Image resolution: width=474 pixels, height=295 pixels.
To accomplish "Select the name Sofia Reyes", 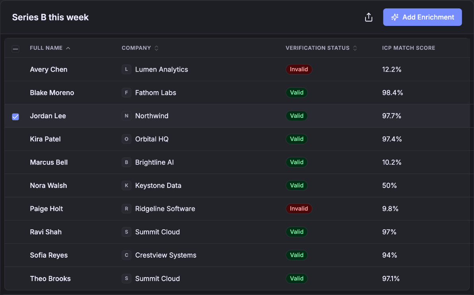I will click(48, 255).
